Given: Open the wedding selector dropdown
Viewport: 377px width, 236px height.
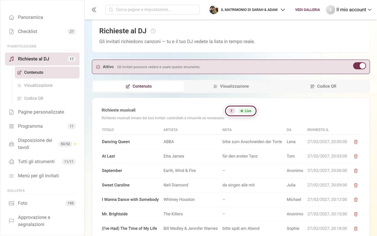Looking at the screenshot, I should pyautogui.click(x=247, y=10).
